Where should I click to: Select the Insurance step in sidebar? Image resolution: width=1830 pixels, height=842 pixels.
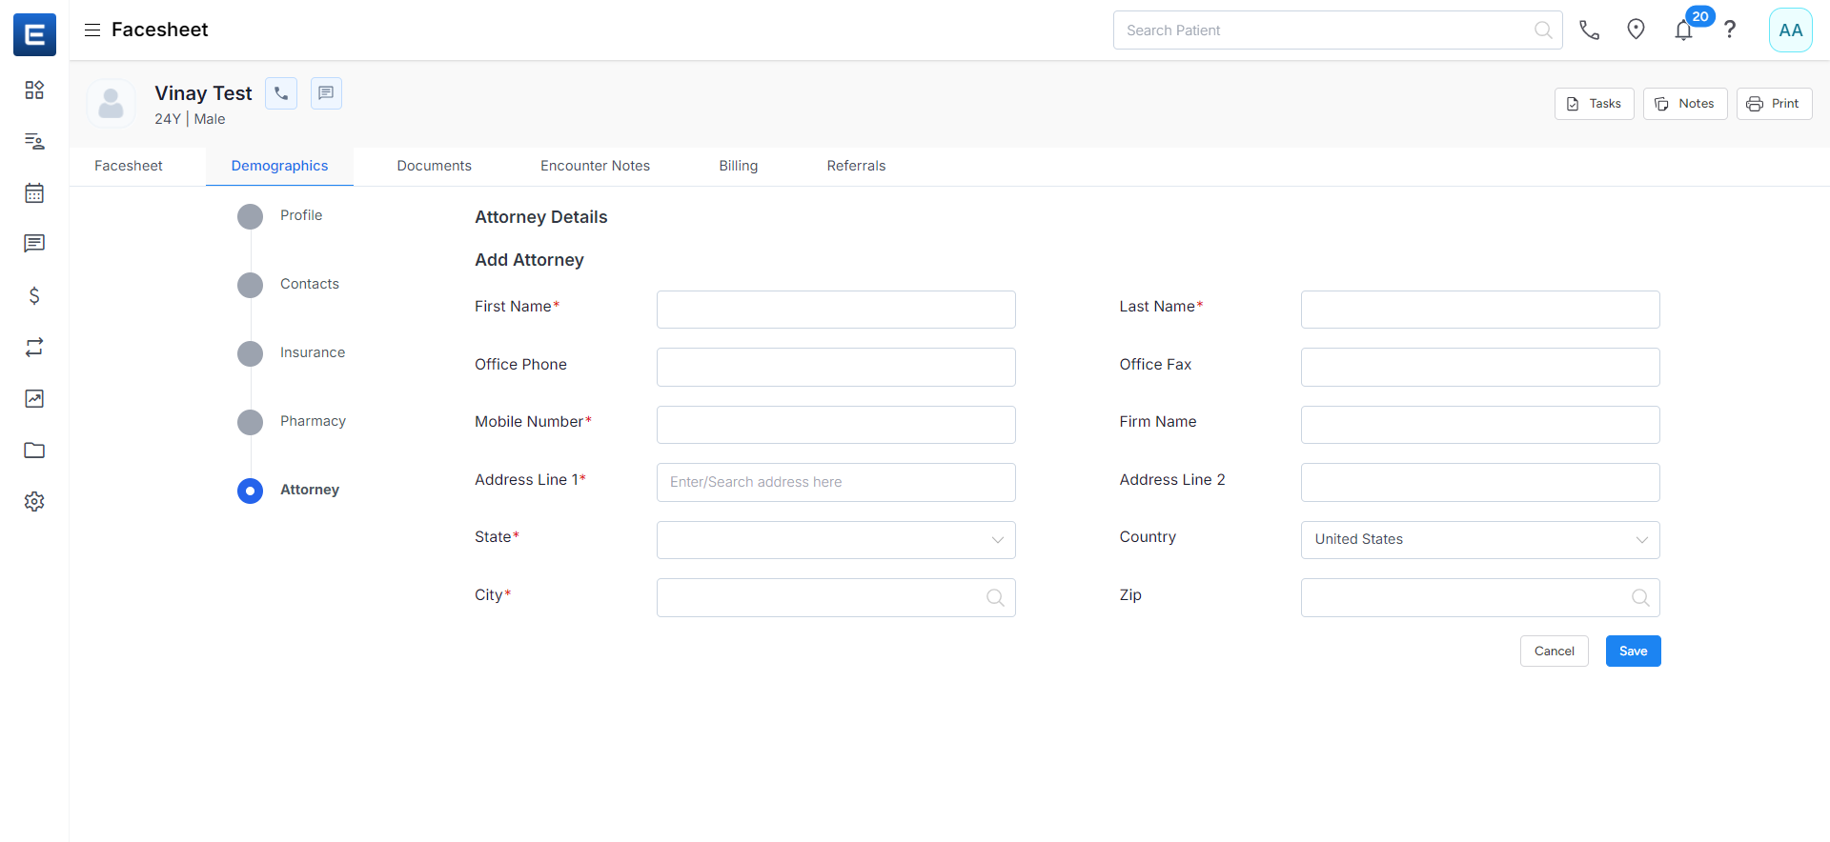pyautogui.click(x=312, y=352)
